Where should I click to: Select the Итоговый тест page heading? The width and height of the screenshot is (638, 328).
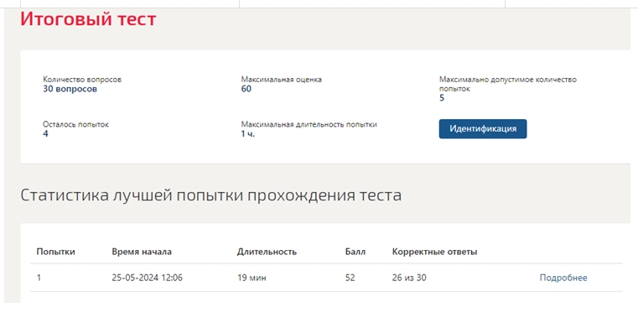(x=88, y=18)
